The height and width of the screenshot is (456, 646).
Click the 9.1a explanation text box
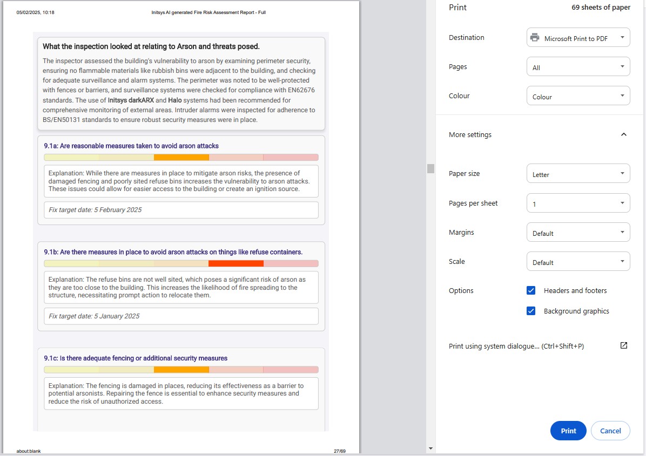tap(181, 181)
